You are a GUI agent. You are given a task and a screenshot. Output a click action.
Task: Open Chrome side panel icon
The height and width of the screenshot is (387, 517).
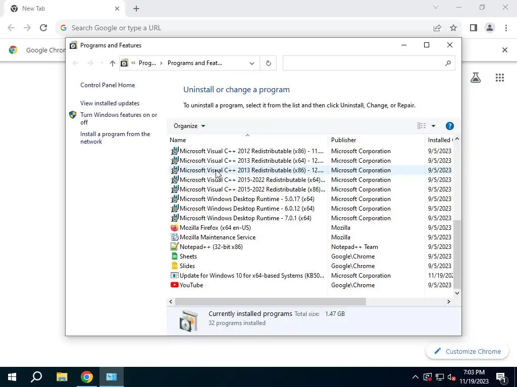pyautogui.click(x=474, y=28)
